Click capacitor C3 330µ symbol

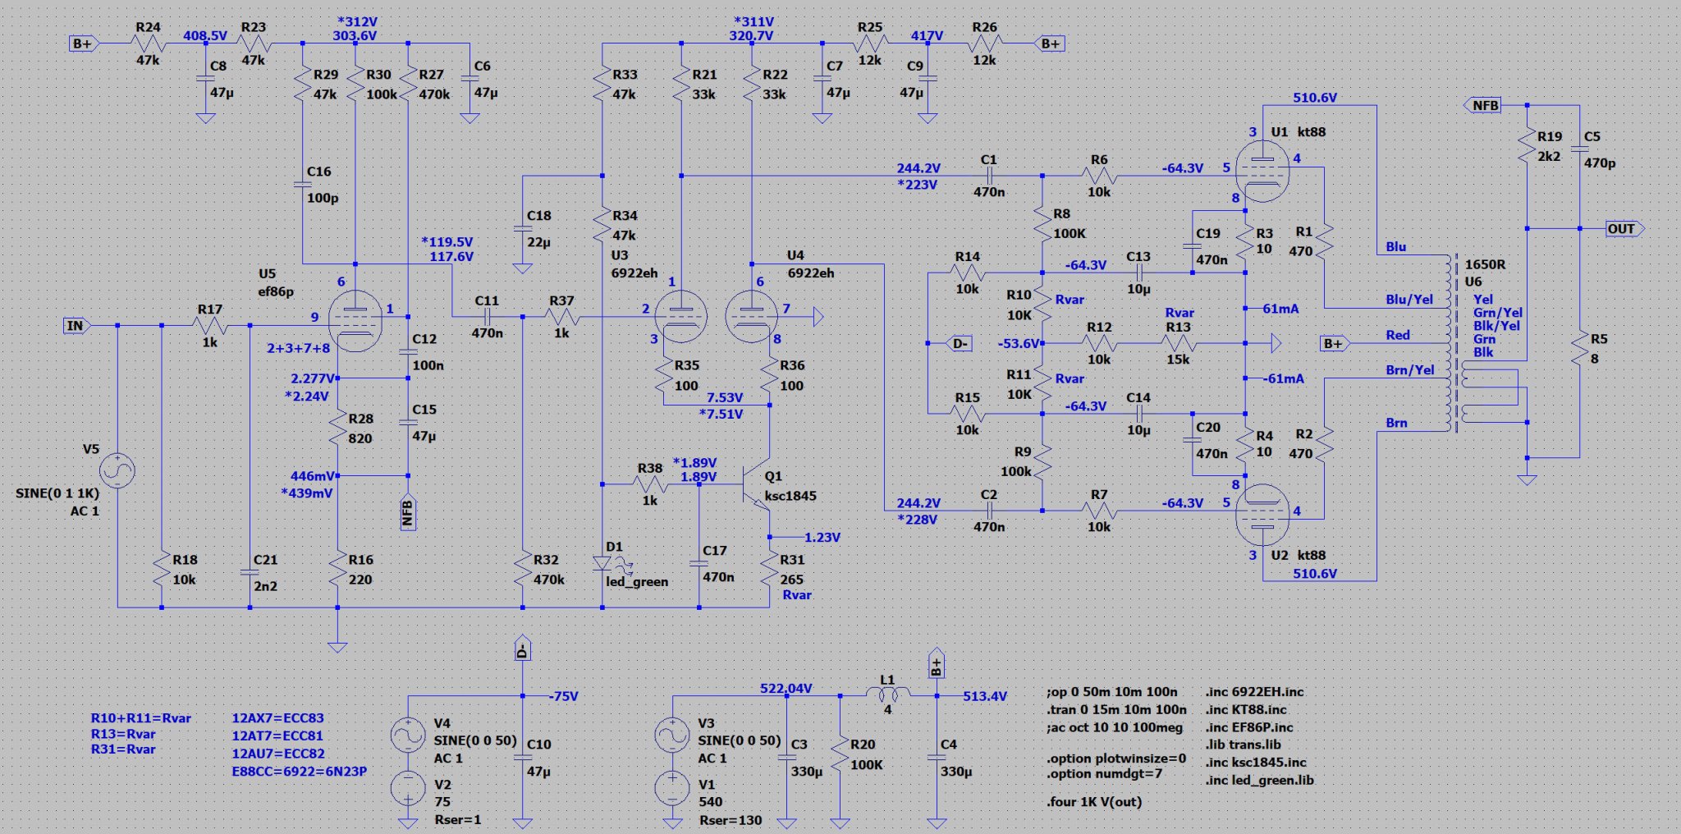pos(786,758)
